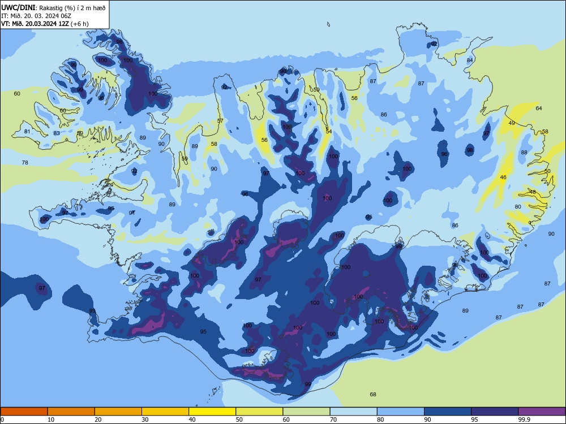Click the '46' humidity value on the map
The width and height of the screenshot is (566, 424).
click(503, 177)
